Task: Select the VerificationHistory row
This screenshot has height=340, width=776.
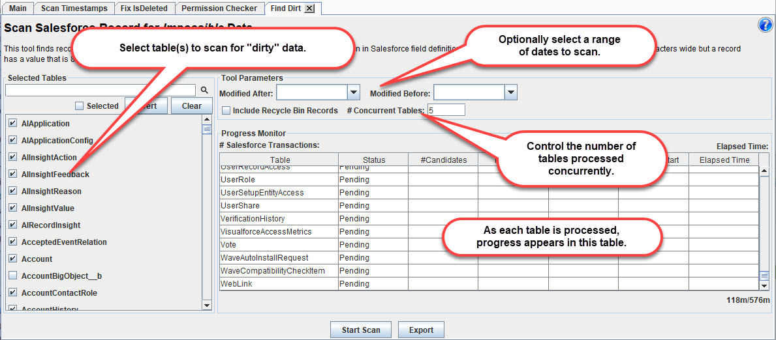Action: click(x=489, y=218)
